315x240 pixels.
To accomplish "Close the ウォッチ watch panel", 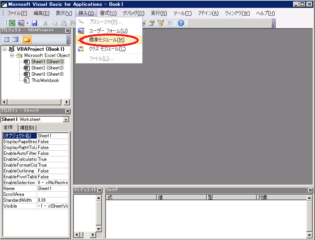I will [x=310, y=190].
